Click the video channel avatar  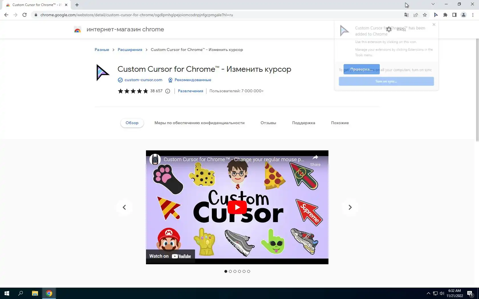(155, 159)
